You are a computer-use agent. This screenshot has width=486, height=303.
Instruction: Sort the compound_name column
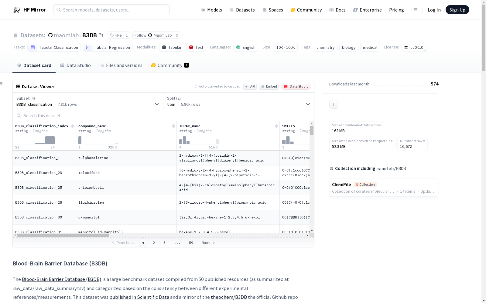(173, 126)
